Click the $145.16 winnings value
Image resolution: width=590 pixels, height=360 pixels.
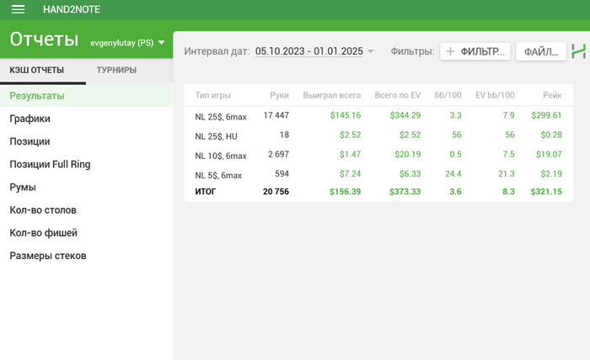click(x=346, y=115)
